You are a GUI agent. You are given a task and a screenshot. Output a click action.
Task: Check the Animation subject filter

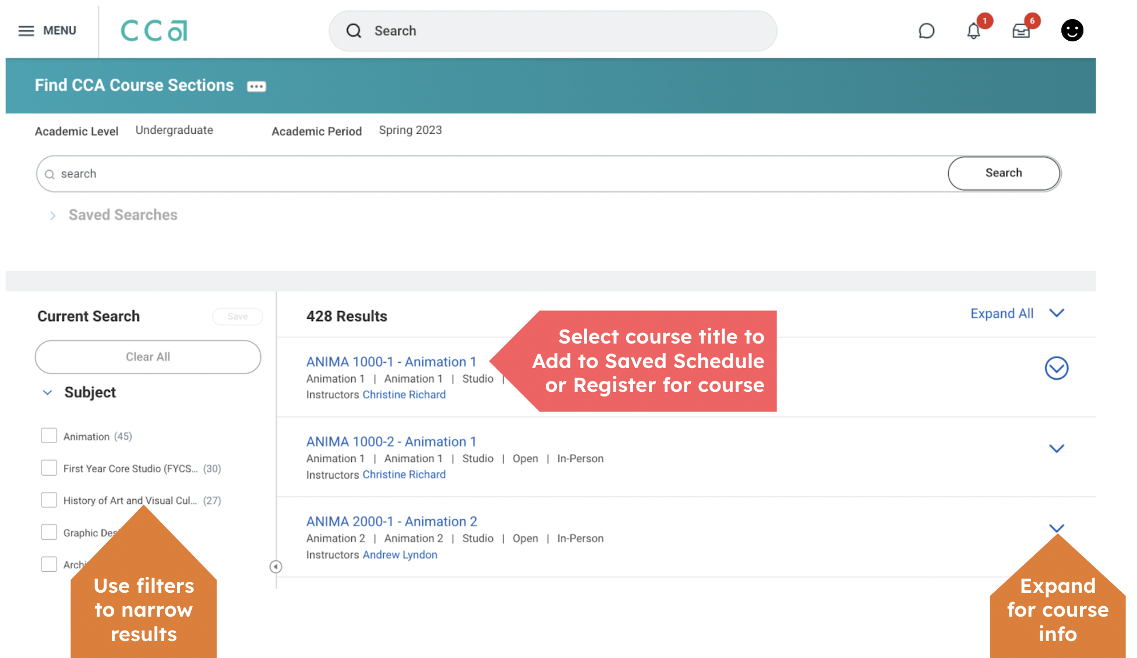[x=49, y=436]
